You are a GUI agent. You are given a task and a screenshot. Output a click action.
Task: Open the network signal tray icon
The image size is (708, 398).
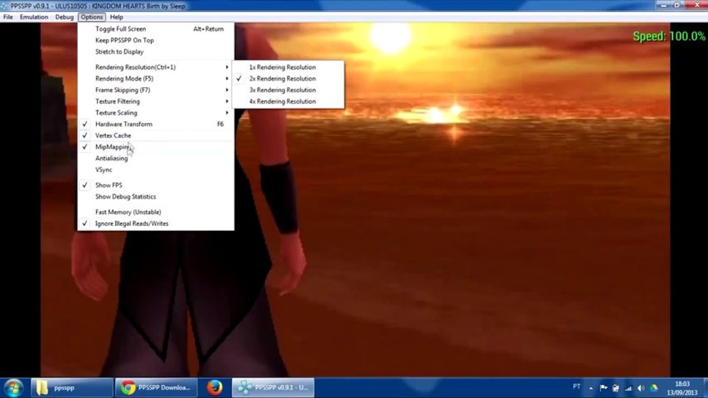click(x=628, y=388)
